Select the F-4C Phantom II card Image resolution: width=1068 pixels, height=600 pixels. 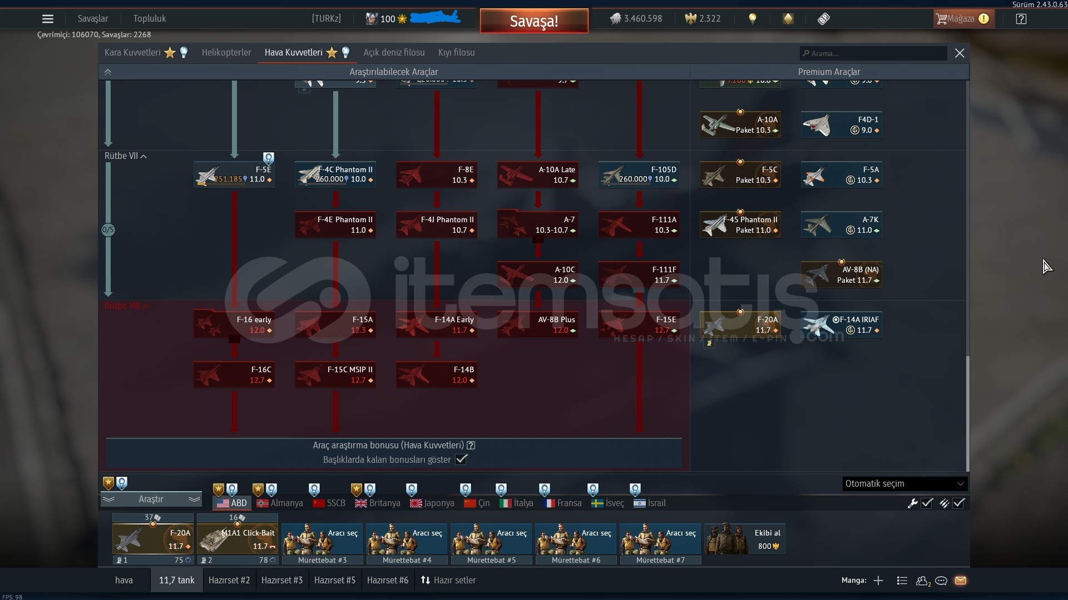click(x=335, y=174)
